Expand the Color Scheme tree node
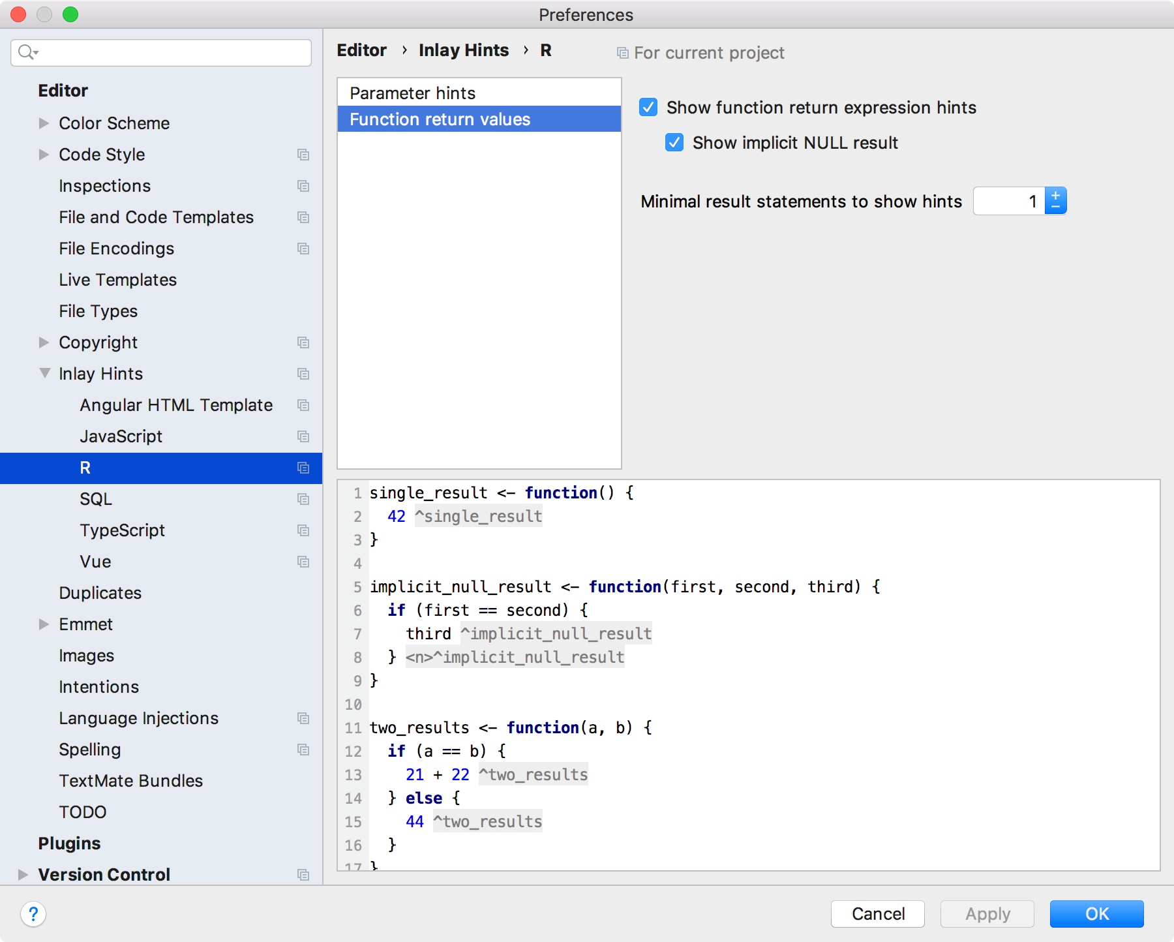Screen dimensions: 1174x942 point(44,123)
